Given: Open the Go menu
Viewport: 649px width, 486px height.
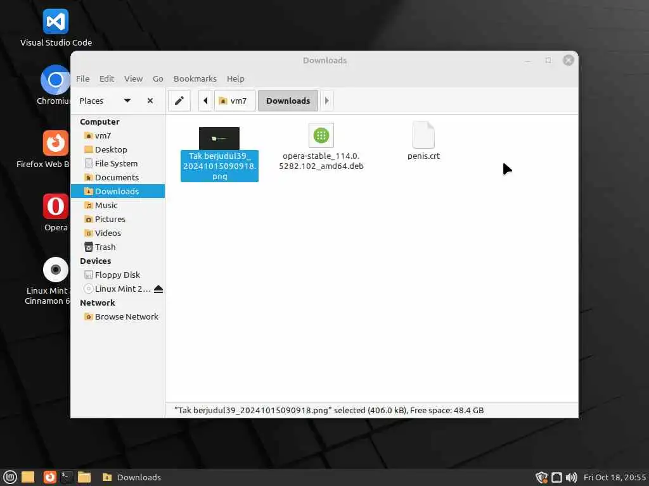Looking at the screenshot, I should pyautogui.click(x=158, y=78).
